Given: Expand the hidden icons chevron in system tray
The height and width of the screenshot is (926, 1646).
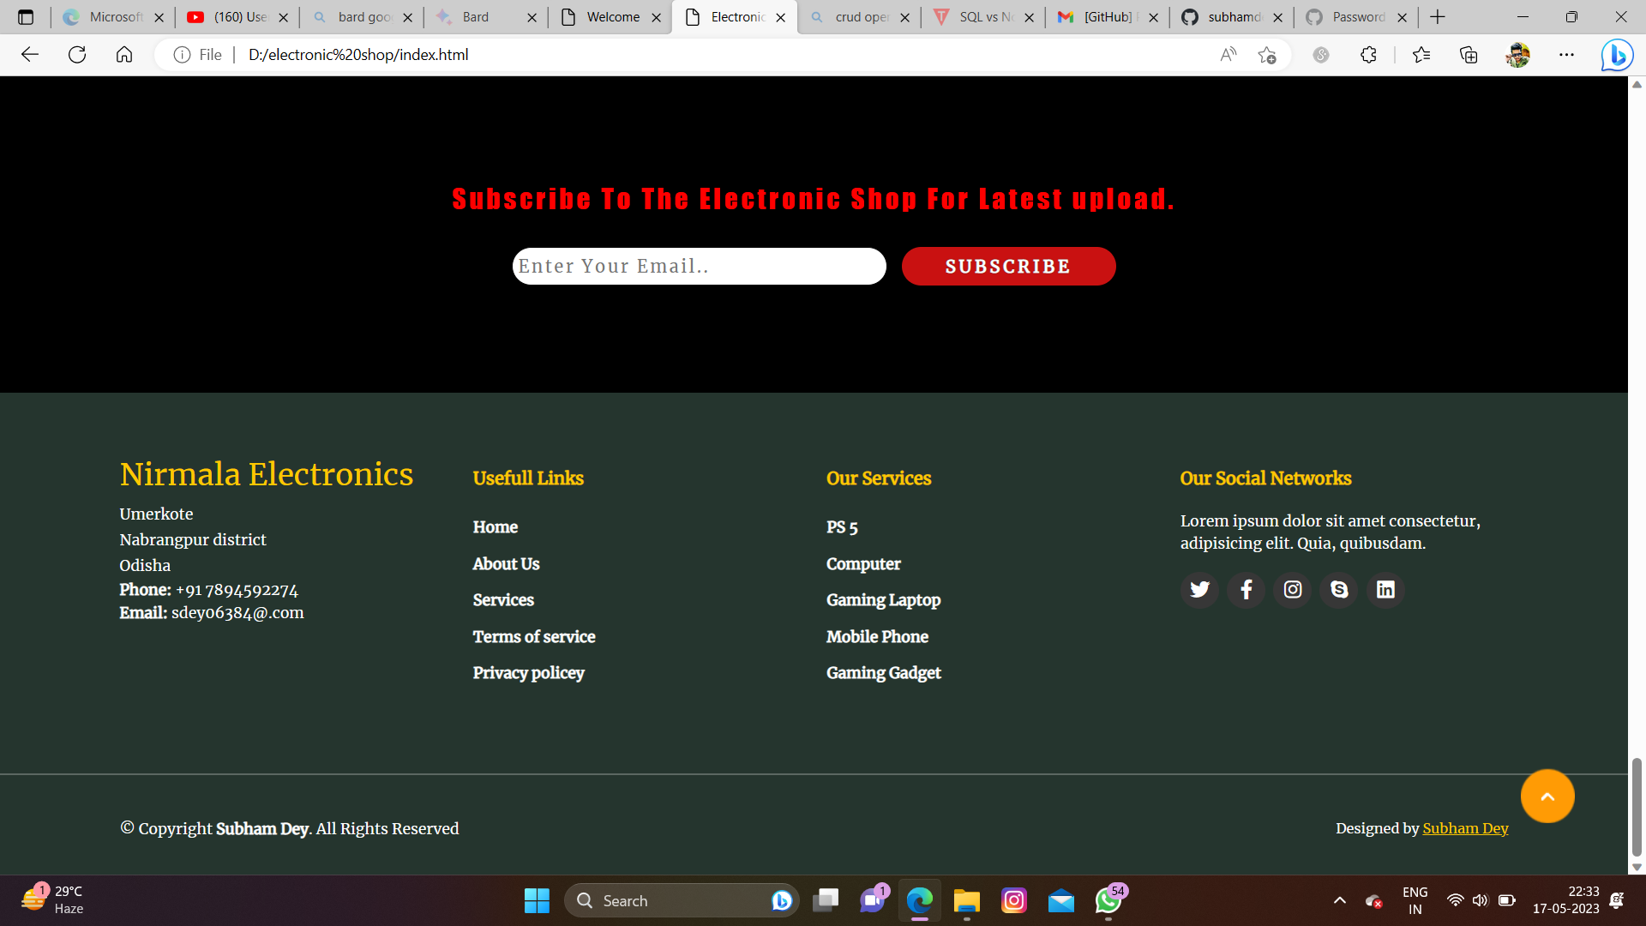Looking at the screenshot, I should click(1339, 900).
